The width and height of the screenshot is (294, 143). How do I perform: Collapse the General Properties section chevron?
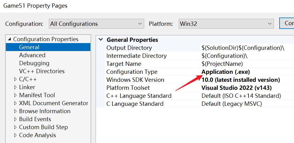[x=101, y=40]
